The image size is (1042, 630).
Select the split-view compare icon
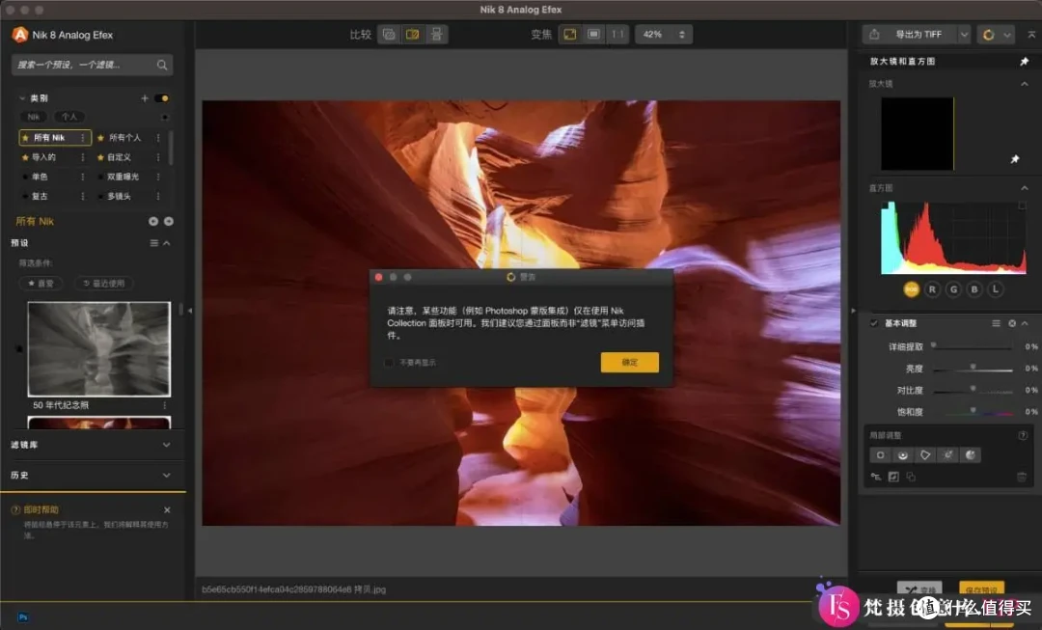coord(413,34)
